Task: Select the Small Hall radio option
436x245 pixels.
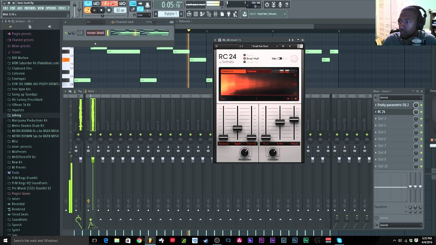Action: click(245, 59)
